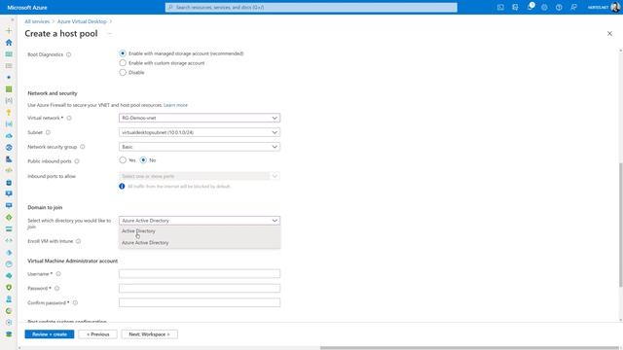Show info tooltip for Boot Diagnostics
This screenshot has width=623, height=350.
(x=69, y=54)
